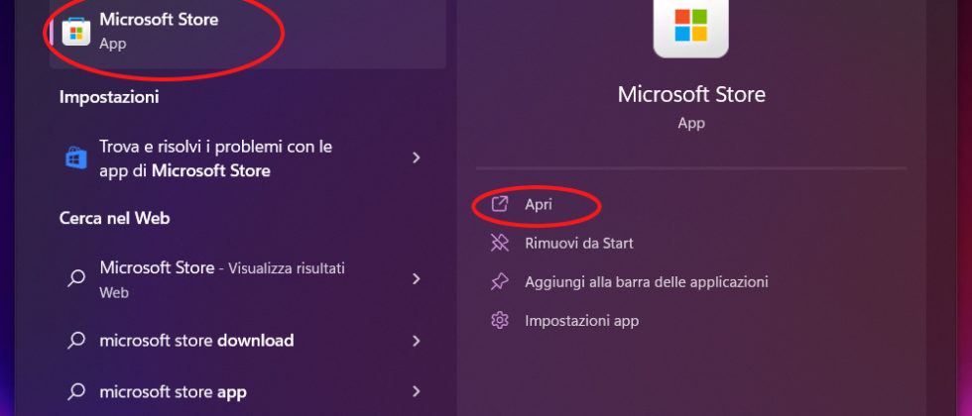
Task: Click the pin icon for Aggiungi alla barra
Action: click(x=501, y=281)
